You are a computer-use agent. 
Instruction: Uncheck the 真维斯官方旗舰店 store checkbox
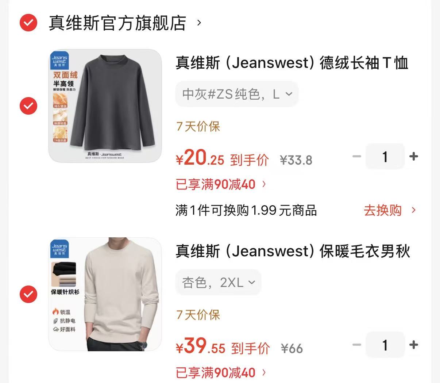tap(28, 23)
